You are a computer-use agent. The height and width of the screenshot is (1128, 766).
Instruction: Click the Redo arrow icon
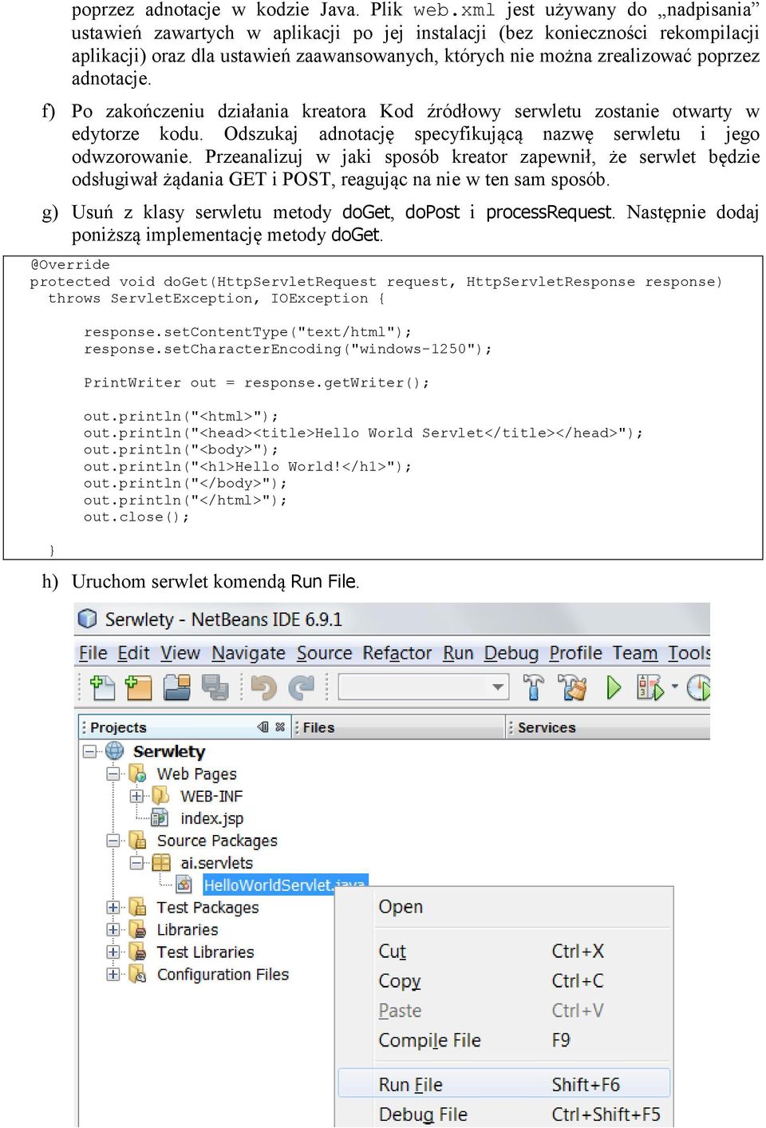coord(301,687)
